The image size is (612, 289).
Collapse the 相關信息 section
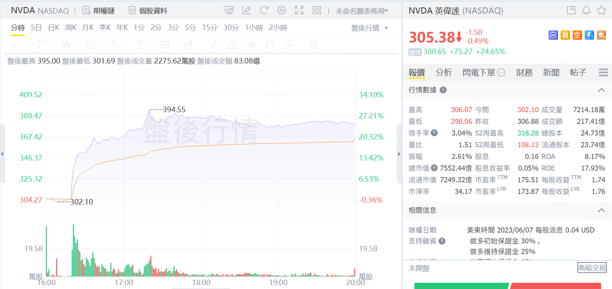[601, 210]
